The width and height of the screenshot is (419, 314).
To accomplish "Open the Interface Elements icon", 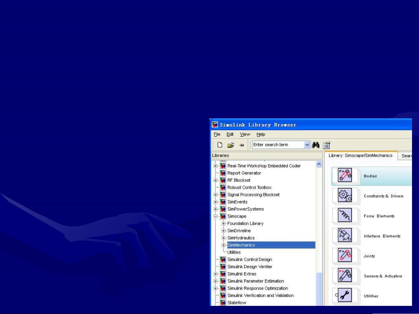I will point(345,235).
